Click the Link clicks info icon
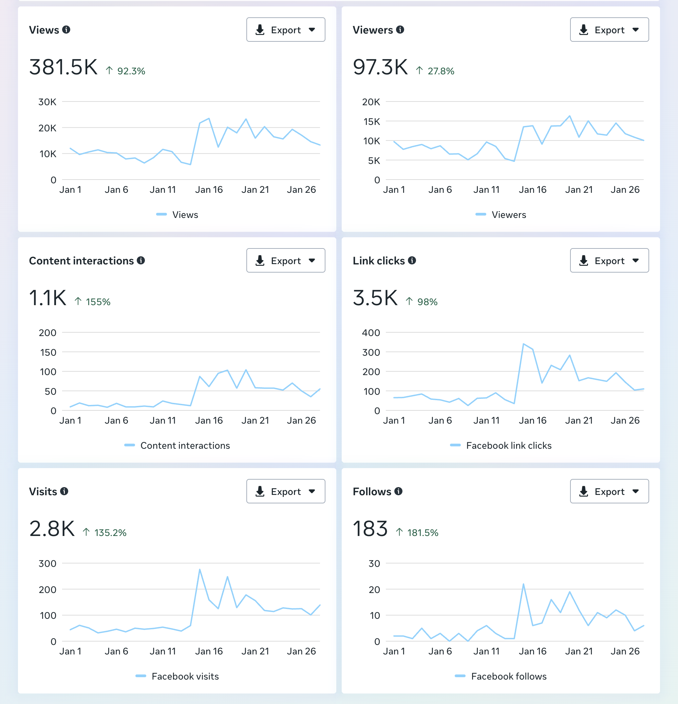The height and width of the screenshot is (704, 678). [x=412, y=260]
